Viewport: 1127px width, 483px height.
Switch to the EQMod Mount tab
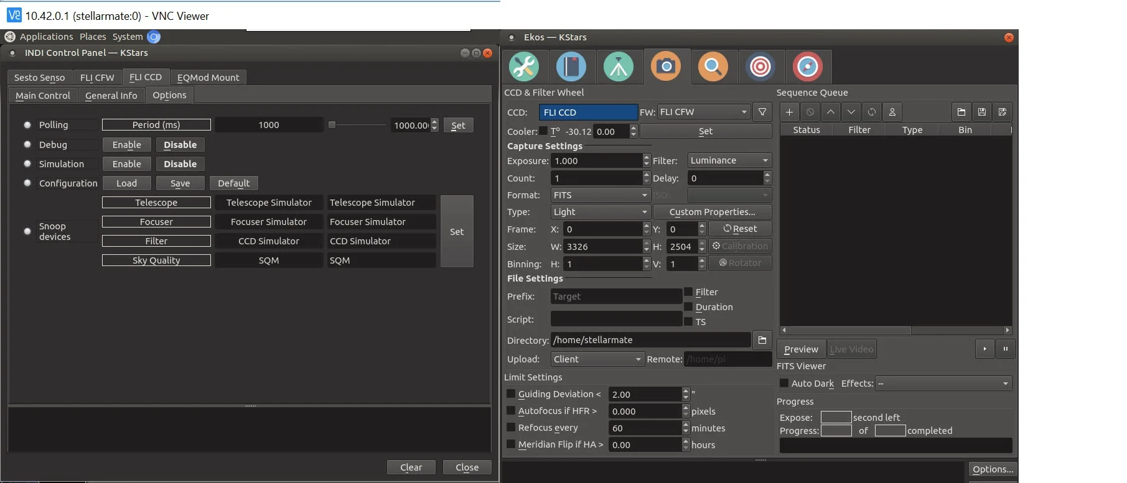coord(208,77)
